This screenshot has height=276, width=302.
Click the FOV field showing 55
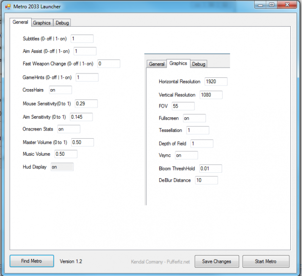[x=183, y=106]
